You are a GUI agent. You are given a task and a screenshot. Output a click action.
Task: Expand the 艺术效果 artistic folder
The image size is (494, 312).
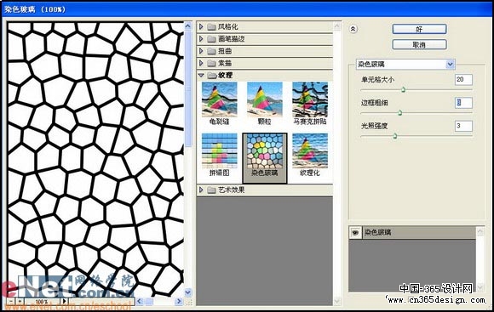(x=201, y=190)
